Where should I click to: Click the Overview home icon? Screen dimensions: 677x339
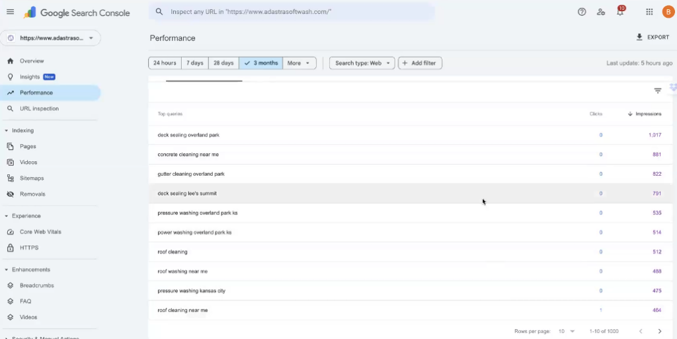tap(11, 61)
